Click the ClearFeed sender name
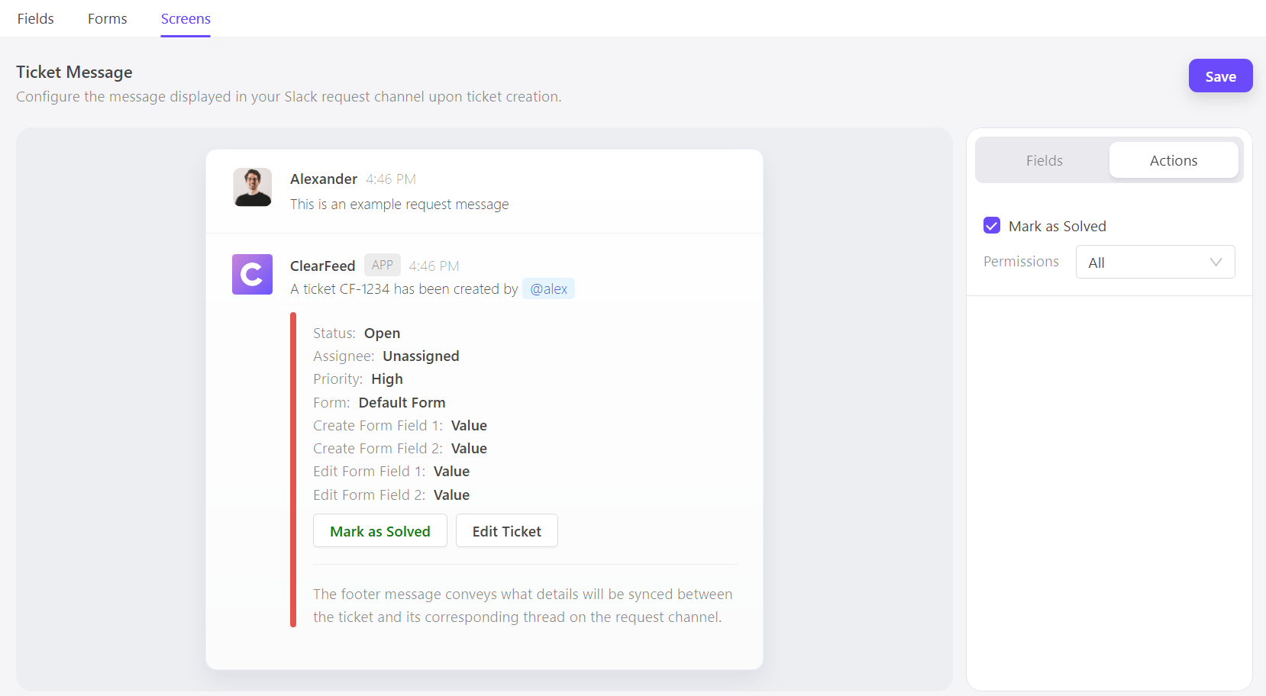 tap(322, 266)
